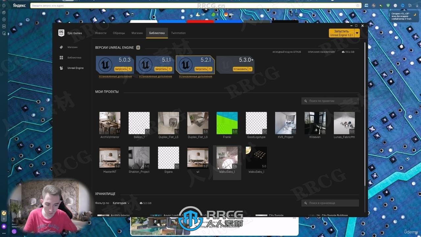Open MasterINT project thumbnail
This screenshot has height=237, width=421.
[x=110, y=158]
